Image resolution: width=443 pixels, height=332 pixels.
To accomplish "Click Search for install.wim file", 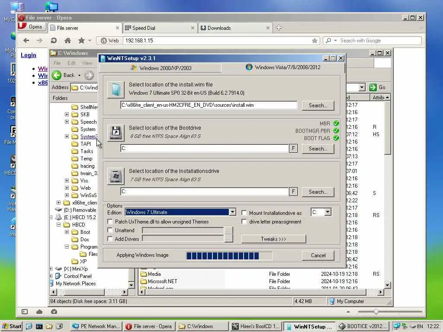I will (318, 105).
